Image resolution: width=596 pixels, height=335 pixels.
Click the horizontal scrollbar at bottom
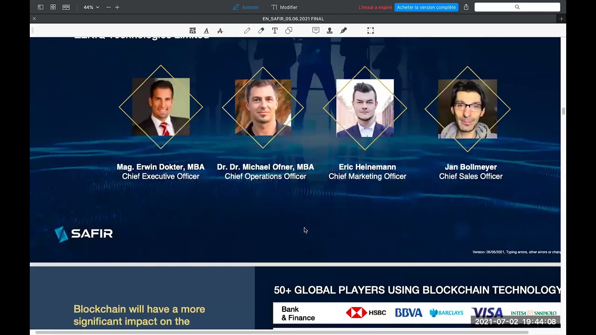[282, 332]
